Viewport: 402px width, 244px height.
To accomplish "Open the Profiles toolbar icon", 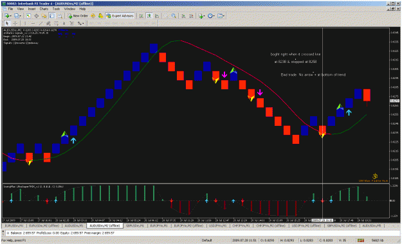I will pyautogui.click(x=16, y=16).
